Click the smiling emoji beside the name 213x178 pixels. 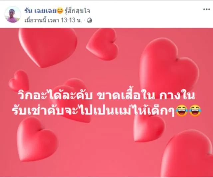pyautogui.click(x=60, y=11)
